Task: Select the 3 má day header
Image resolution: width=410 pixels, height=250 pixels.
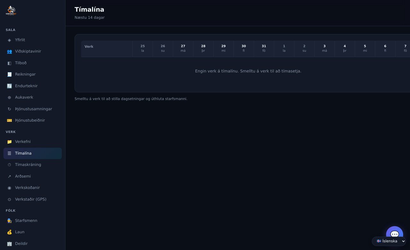Action: tap(324, 49)
